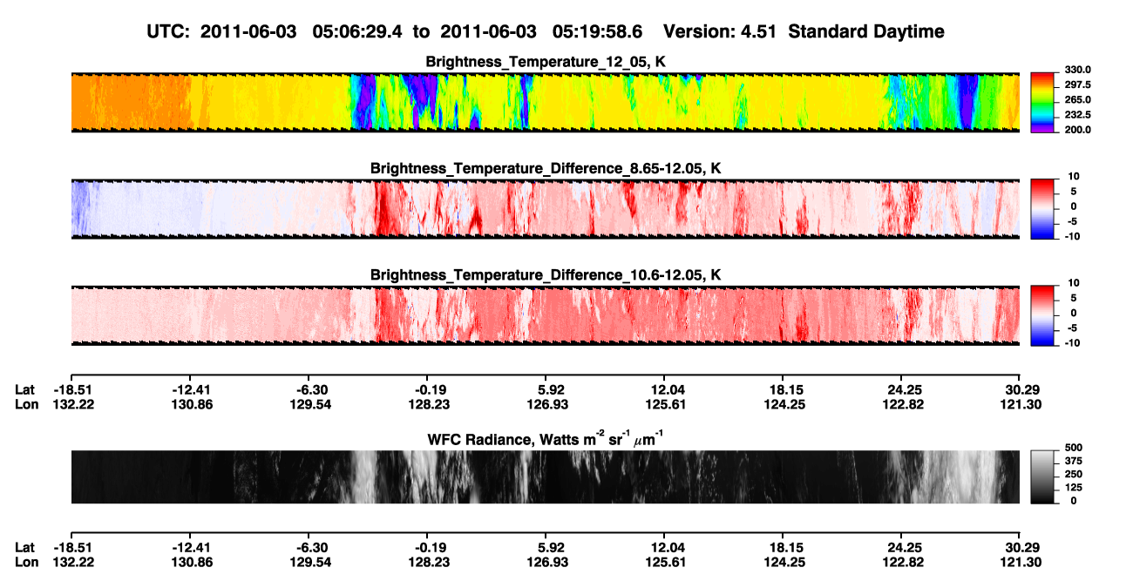The height and width of the screenshot is (581, 1133).
Task: Click latitude 5.92 under the WFC Radiance panel
Action: click(x=546, y=547)
